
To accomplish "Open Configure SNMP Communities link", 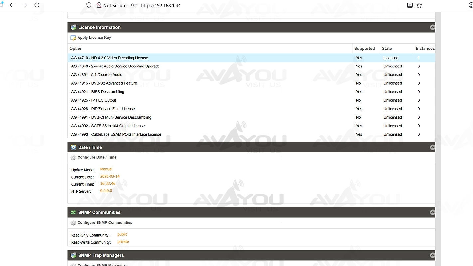I will click(105, 223).
